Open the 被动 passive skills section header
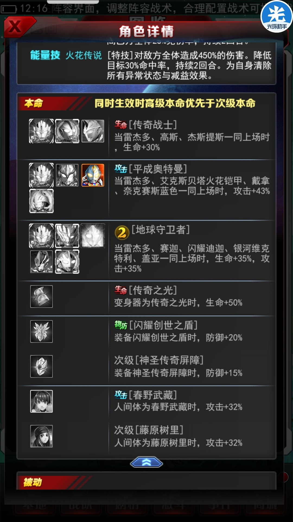Image resolution: width=293 pixels, height=522 pixels. click(x=146, y=481)
